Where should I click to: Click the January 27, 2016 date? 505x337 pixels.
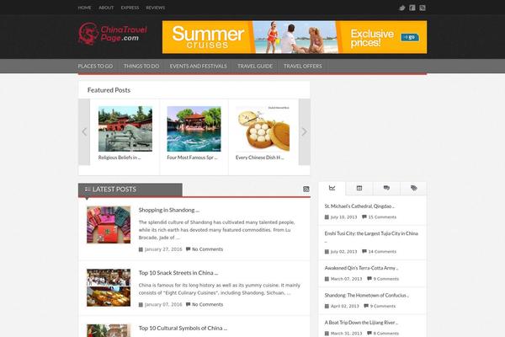[163, 249]
